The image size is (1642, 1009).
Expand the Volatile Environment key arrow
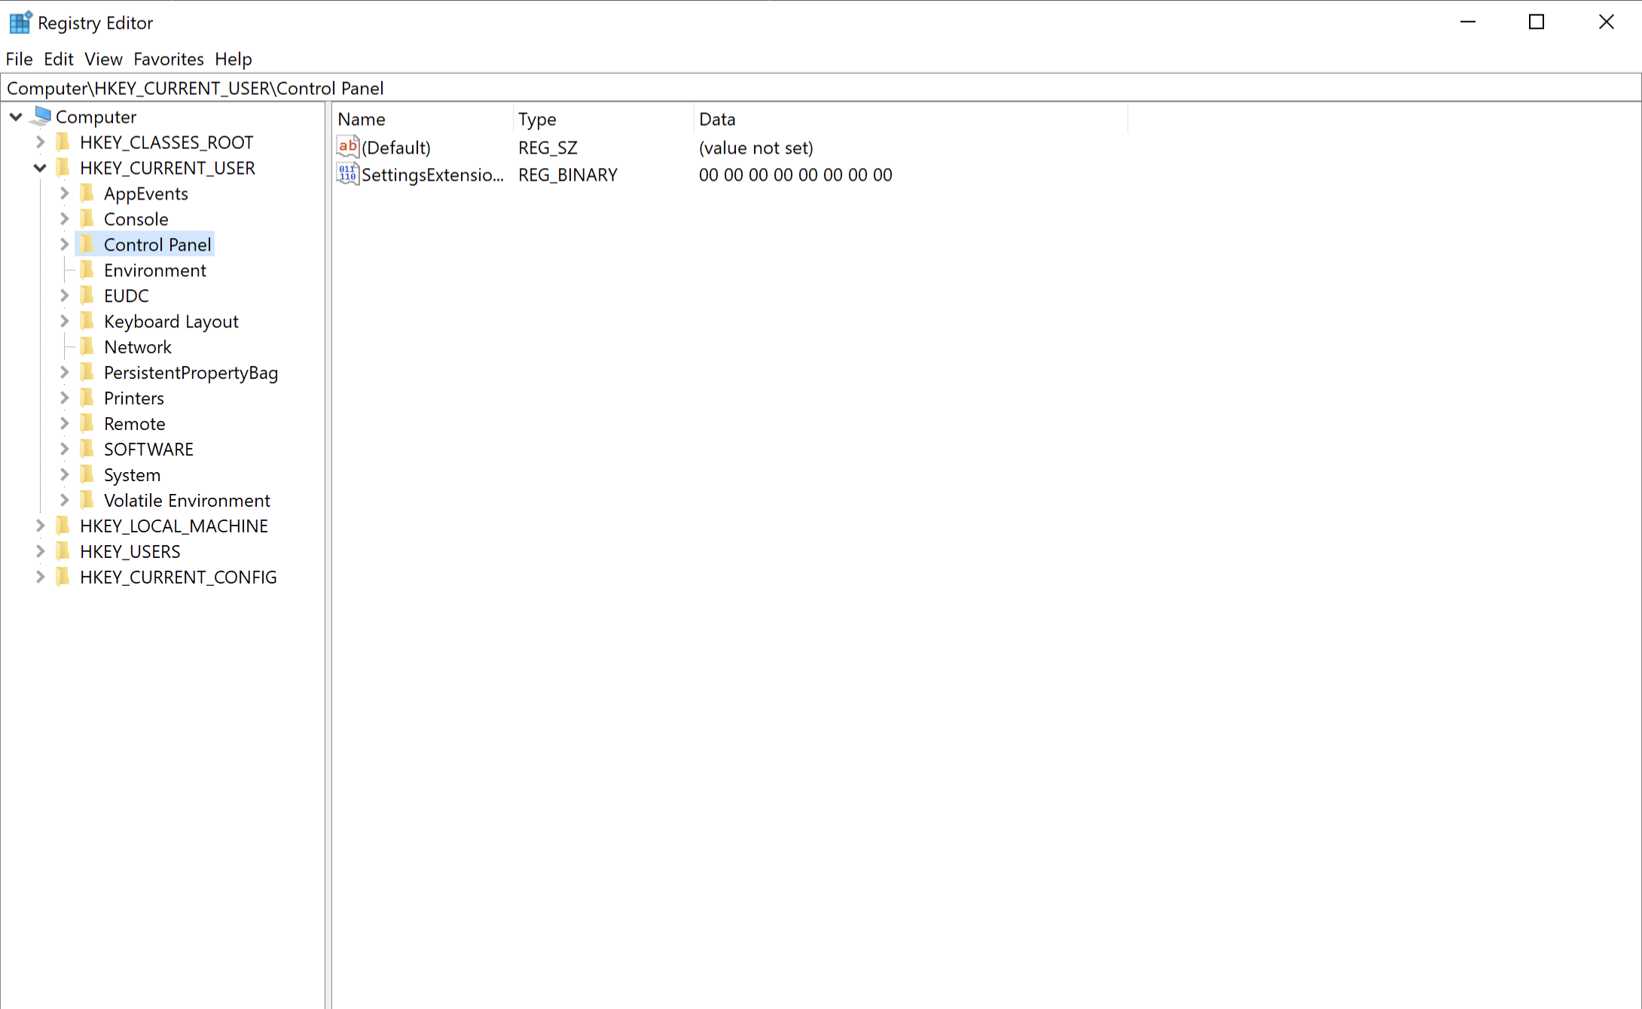coord(64,501)
